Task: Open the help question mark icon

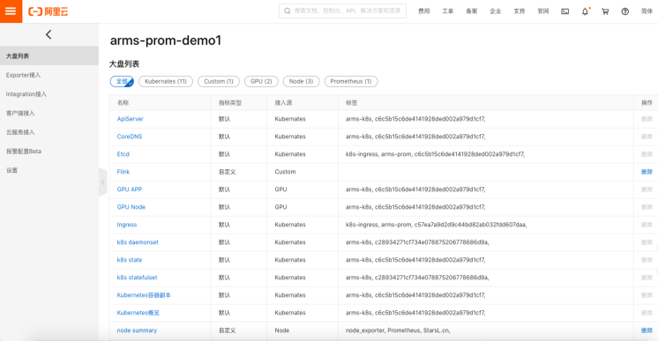Action: pyautogui.click(x=625, y=11)
